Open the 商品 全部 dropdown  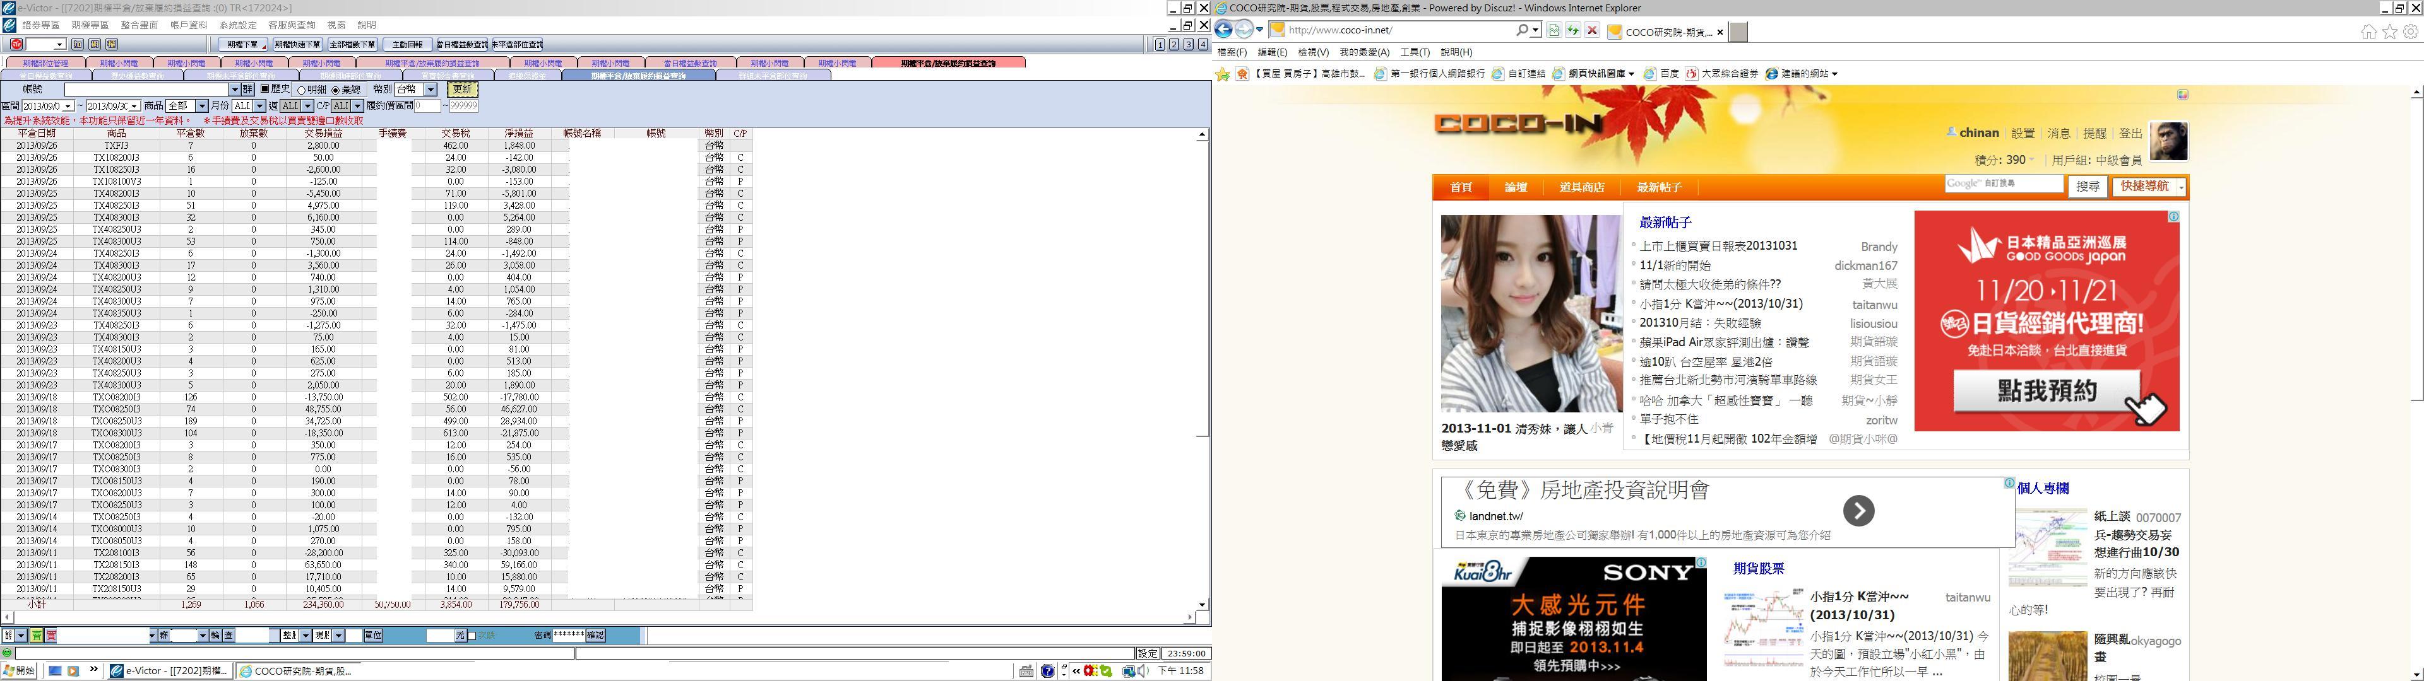click(203, 107)
